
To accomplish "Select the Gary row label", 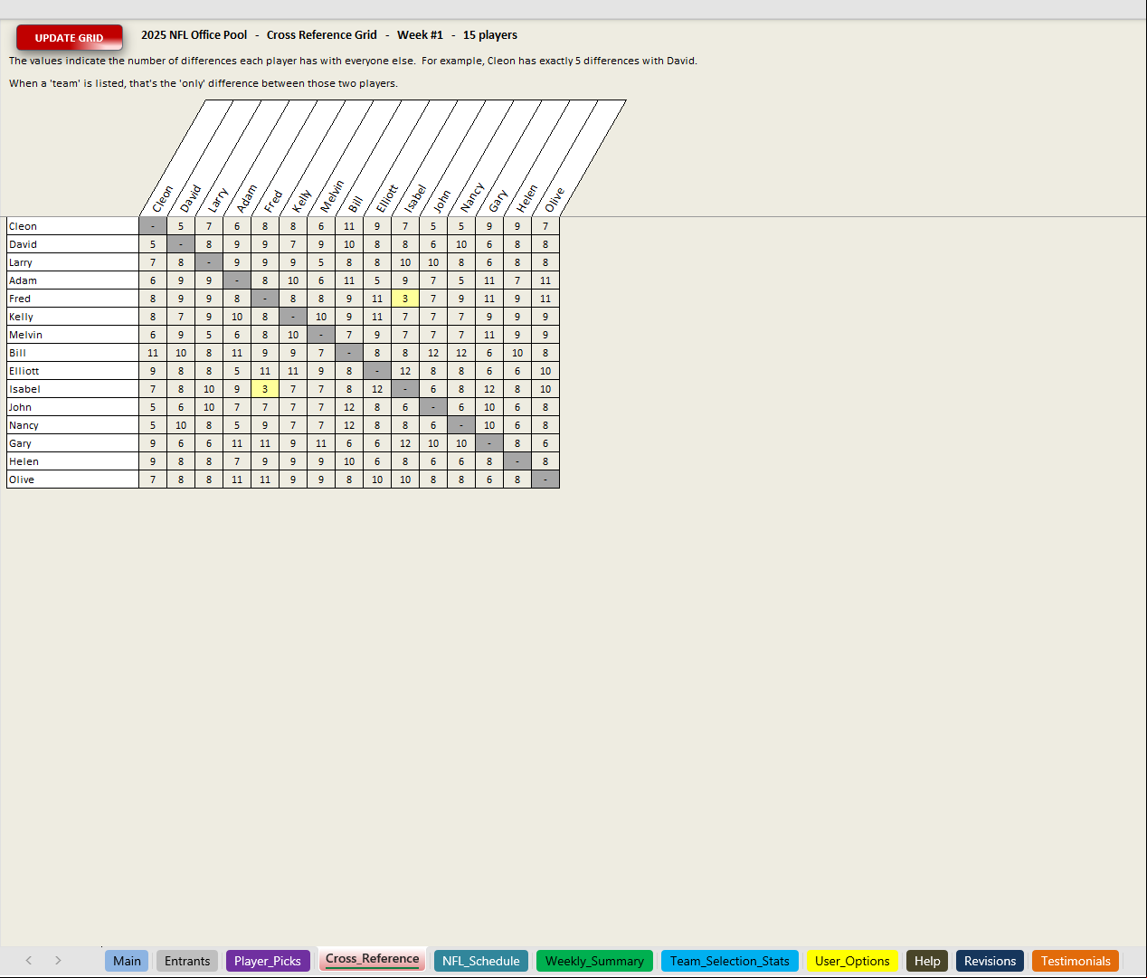I will (x=72, y=443).
